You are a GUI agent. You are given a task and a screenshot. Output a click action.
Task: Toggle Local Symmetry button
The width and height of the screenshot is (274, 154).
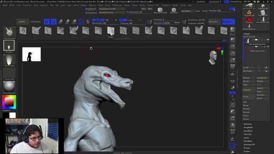pyautogui.click(x=232, y=81)
